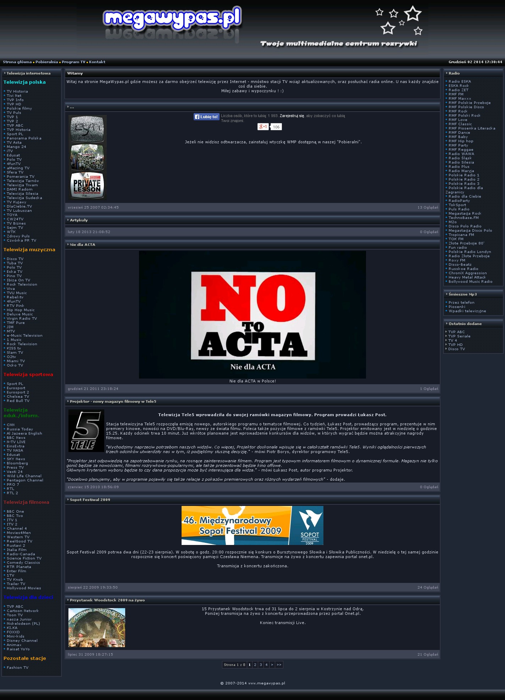
Task: Open the Pobieralnia menu item
Action: [x=46, y=62]
